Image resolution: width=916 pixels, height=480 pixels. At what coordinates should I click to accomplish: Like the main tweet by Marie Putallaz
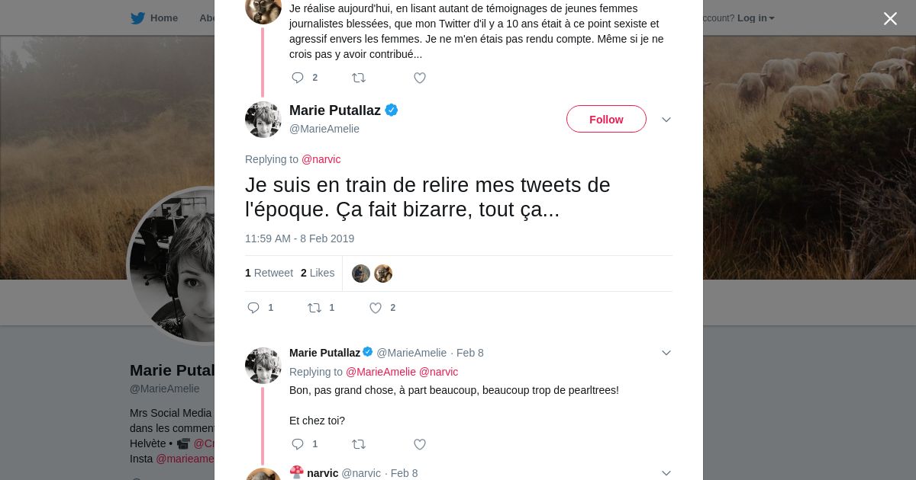coord(376,308)
